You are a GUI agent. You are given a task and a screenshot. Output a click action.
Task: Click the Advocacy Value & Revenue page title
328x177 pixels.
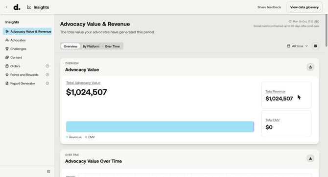pyautogui.click(x=95, y=24)
